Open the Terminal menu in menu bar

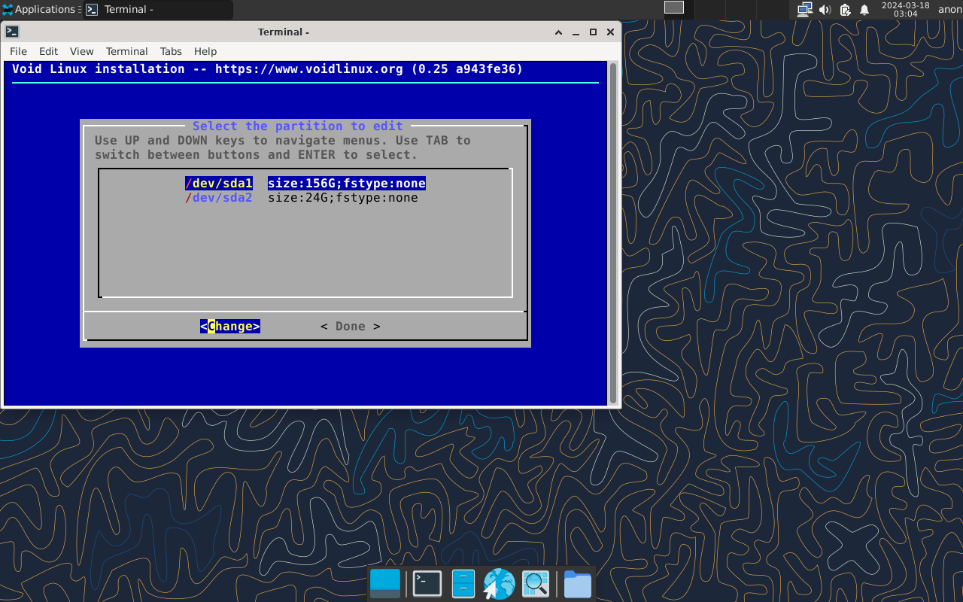(x=126, y=51)
